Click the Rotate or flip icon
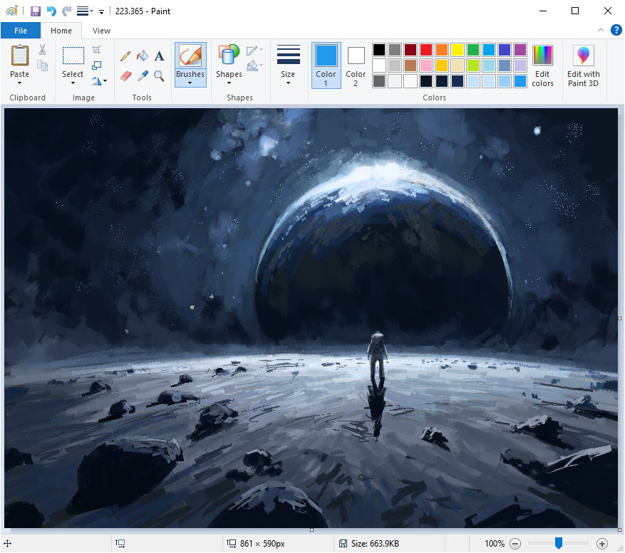625x553 pixels. pos(96,81)
